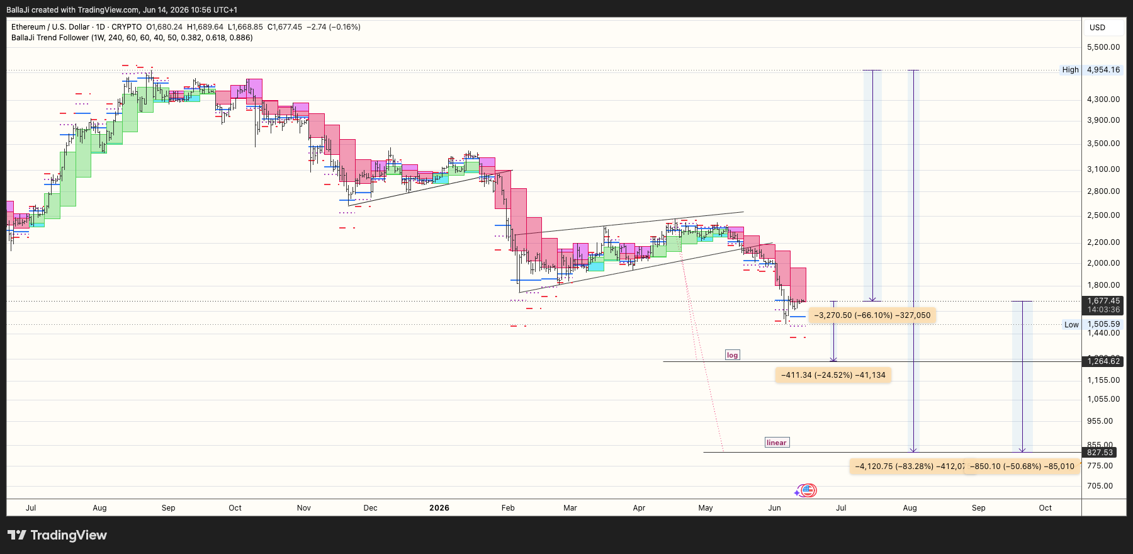
Task: Click the BallaJi Trend Follower indicator legend
Action: pos(132,38)
